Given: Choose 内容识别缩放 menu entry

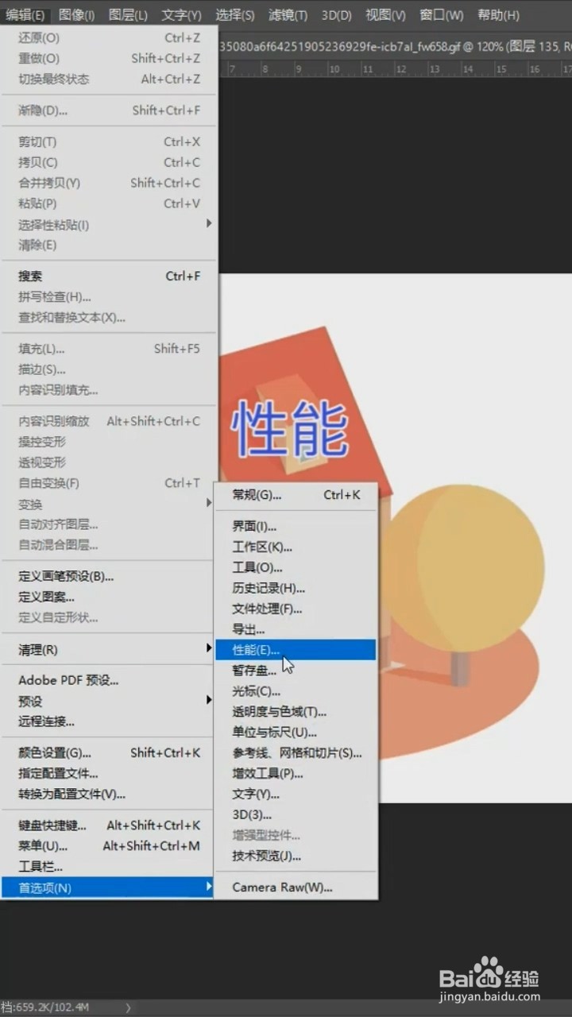Looking at the screenshot, I should coord(109,421).
